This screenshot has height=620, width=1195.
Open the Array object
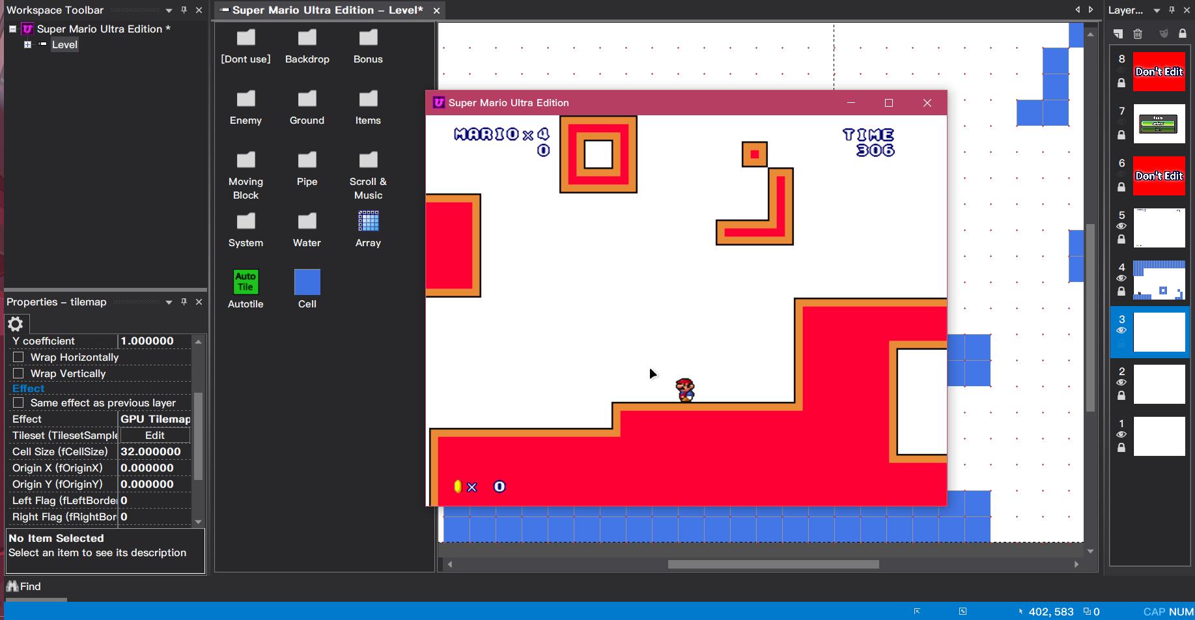[368, 222]
